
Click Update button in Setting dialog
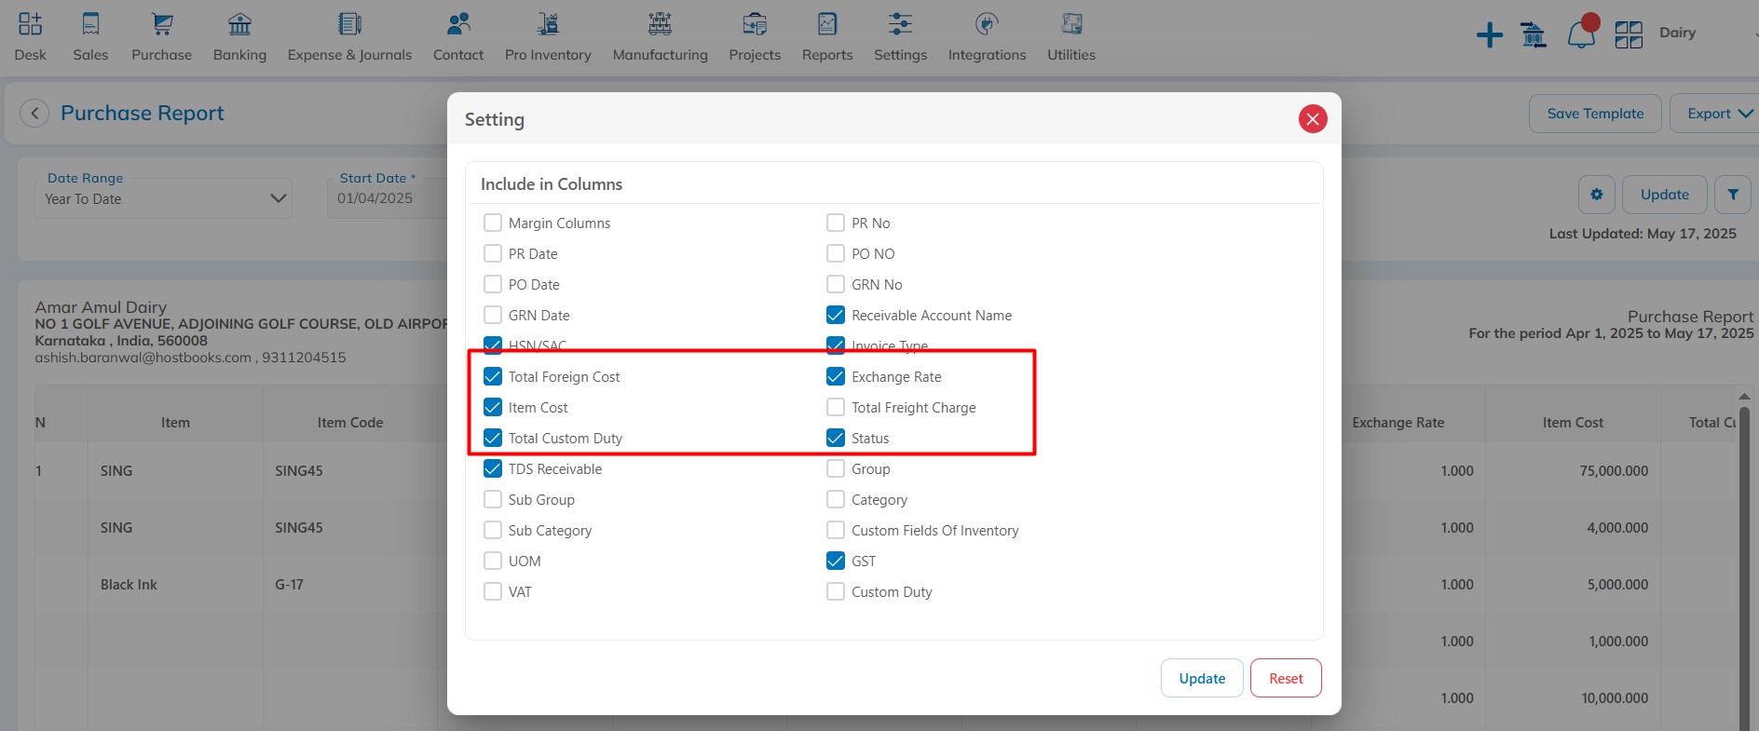point(1202,678)
